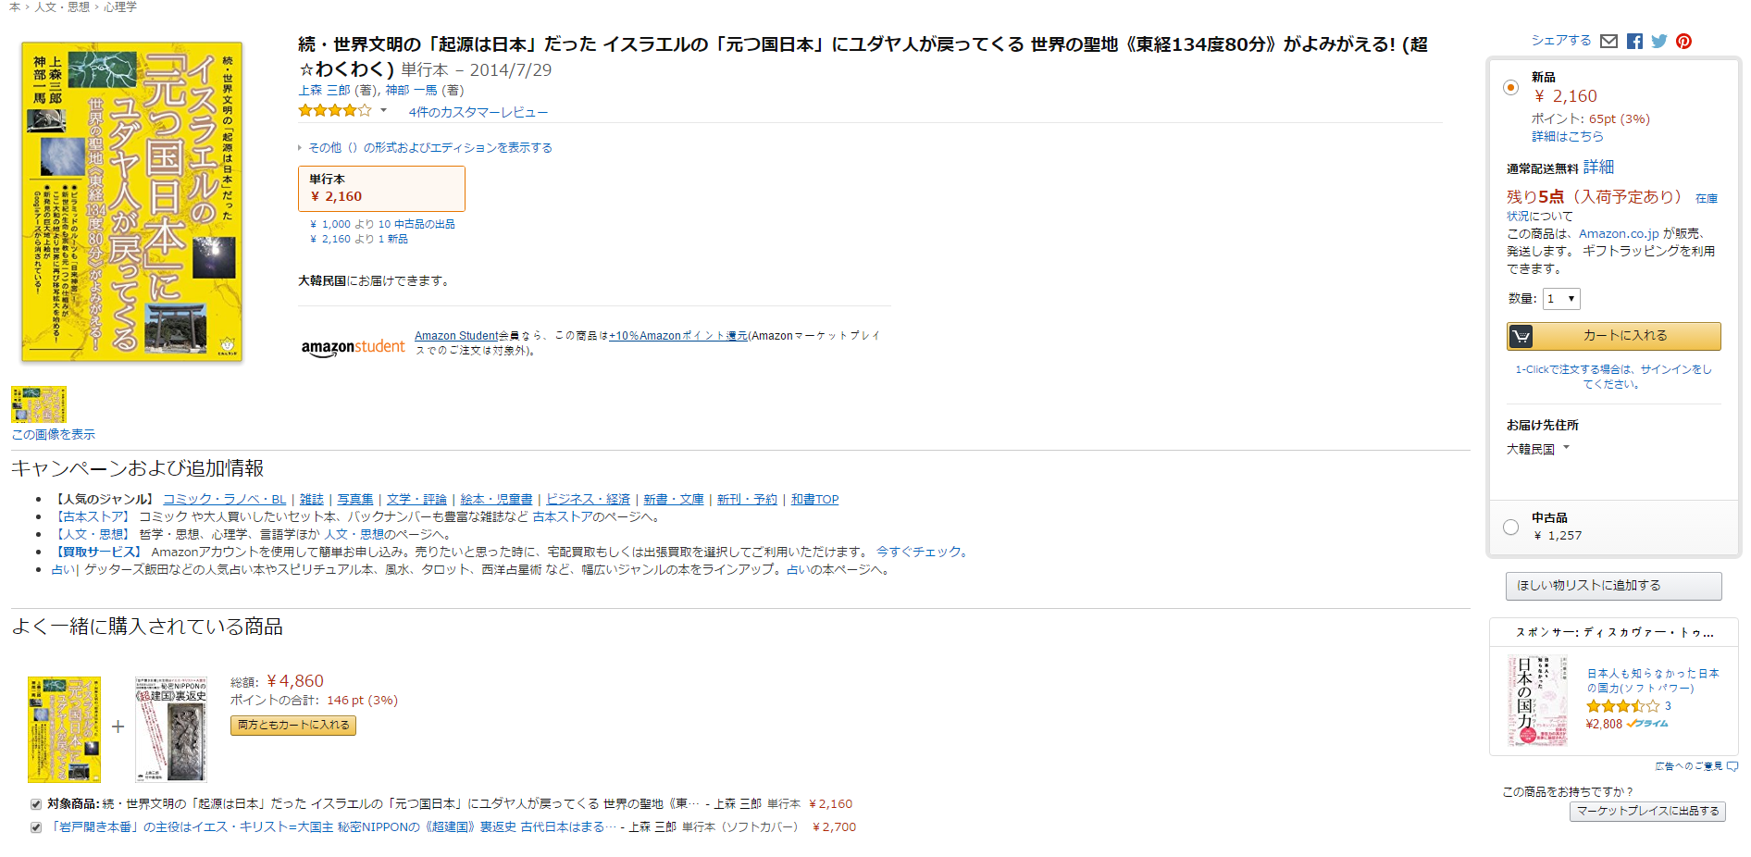Open the 数量 quantity dropdown
Screen dimensions: 1751x857
1560,299
